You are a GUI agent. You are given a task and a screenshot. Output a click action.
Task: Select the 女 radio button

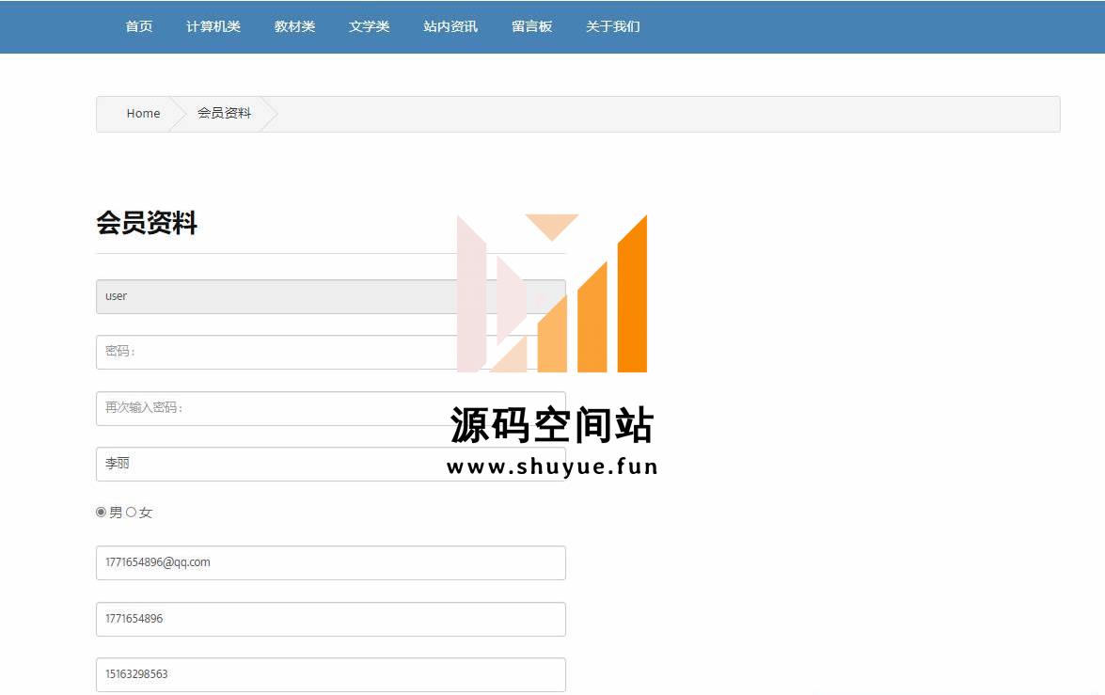(x=131, y=513)
